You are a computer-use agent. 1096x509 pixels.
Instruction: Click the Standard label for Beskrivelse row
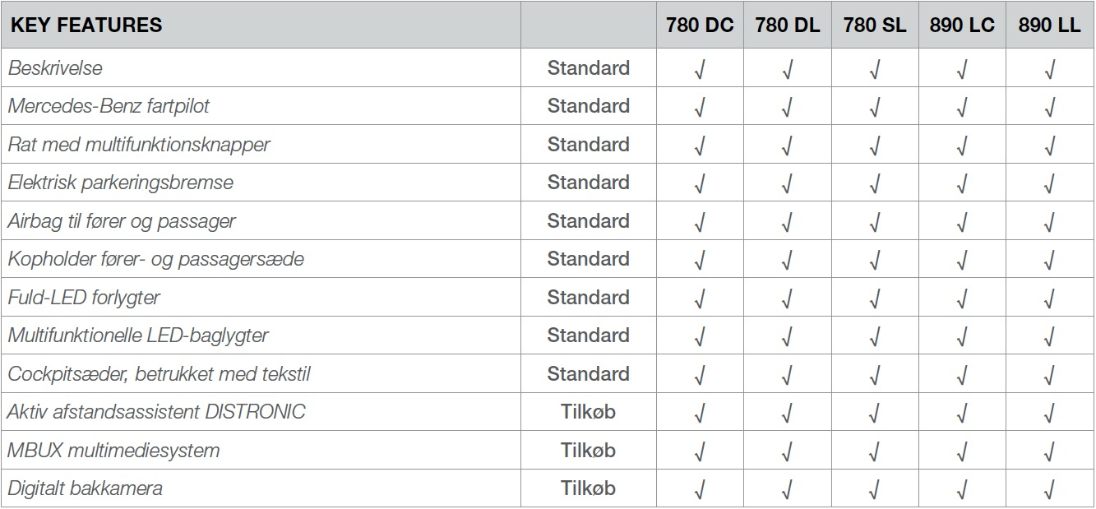tap(589, 68)
